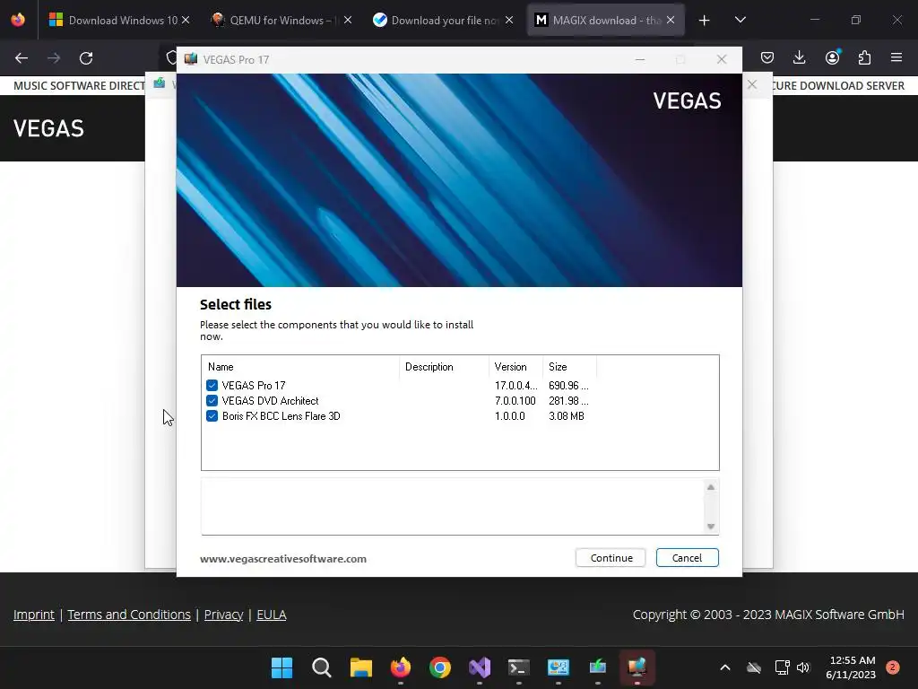
Task: Uncheck Boris FX BCC Lens Flare 3D checkbox
Action: (212, 416)
